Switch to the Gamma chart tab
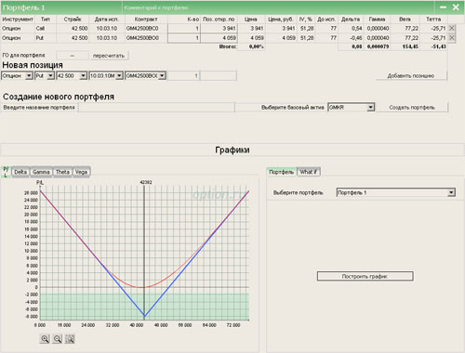 pyautogui.click(x=41, y=172)
